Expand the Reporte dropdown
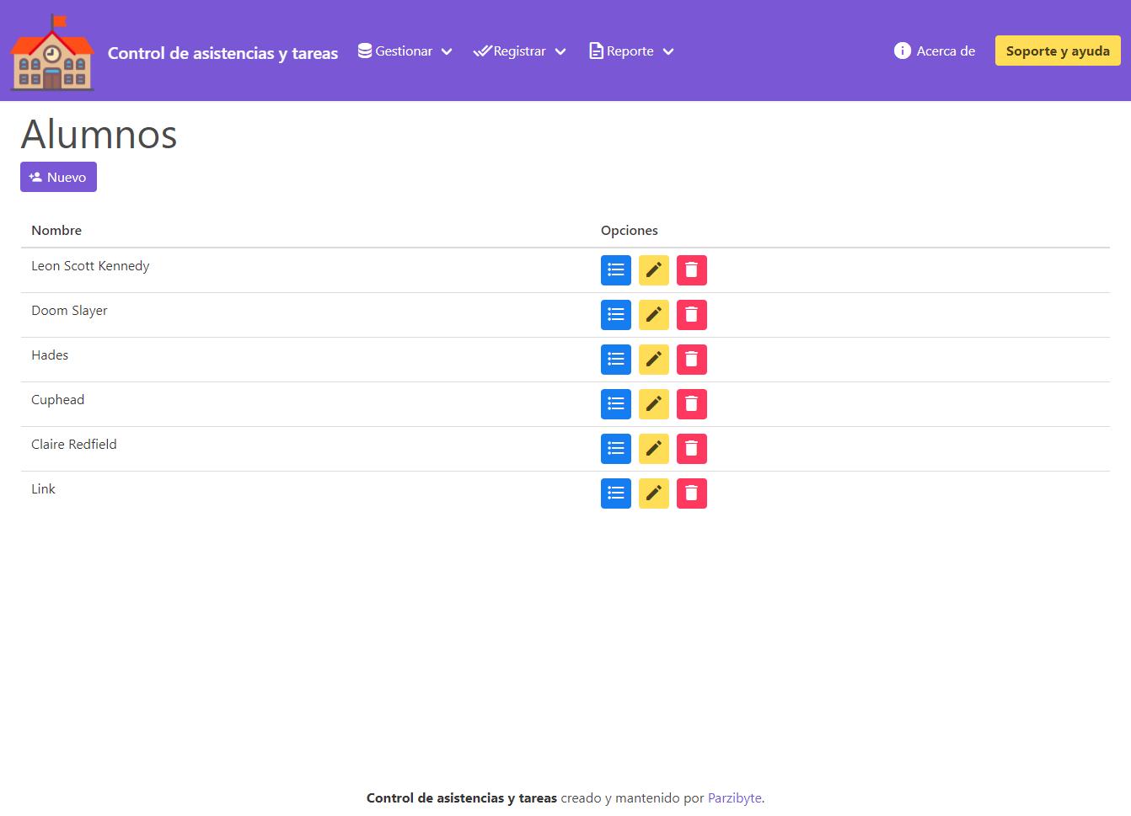Image resolution: width=1131 pixels, height=816 pixels. pyautogui.click(x=631, y=51)
